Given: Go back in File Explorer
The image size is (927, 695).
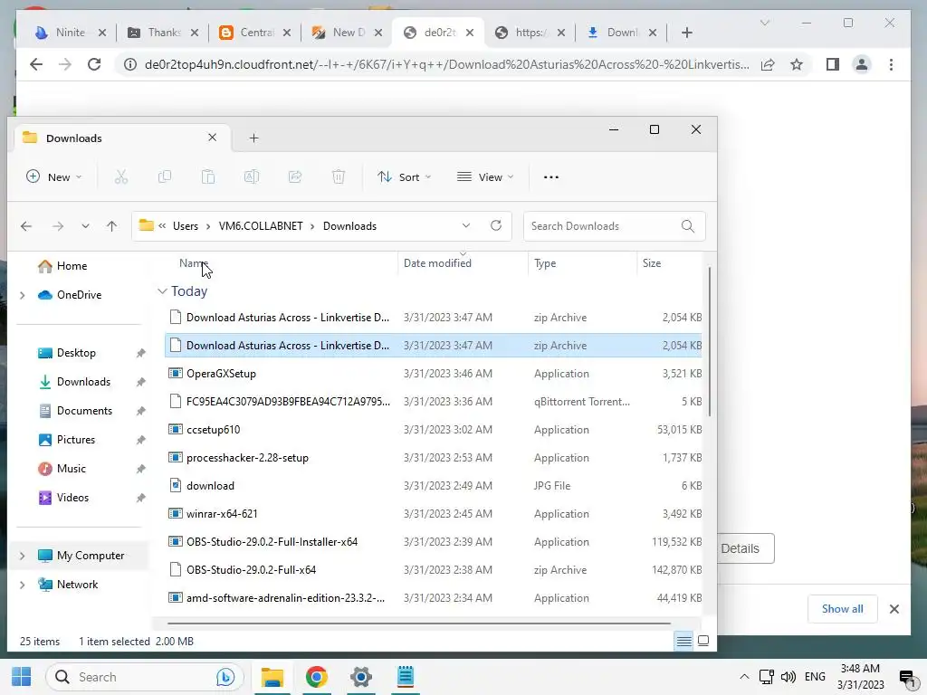Looking at the screenshot, I should pos(26,225).
